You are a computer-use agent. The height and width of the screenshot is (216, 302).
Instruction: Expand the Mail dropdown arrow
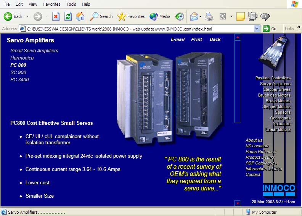[x=201, y=16]
